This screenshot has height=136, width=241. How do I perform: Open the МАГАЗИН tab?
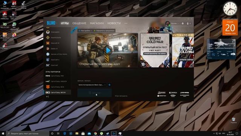97,23
